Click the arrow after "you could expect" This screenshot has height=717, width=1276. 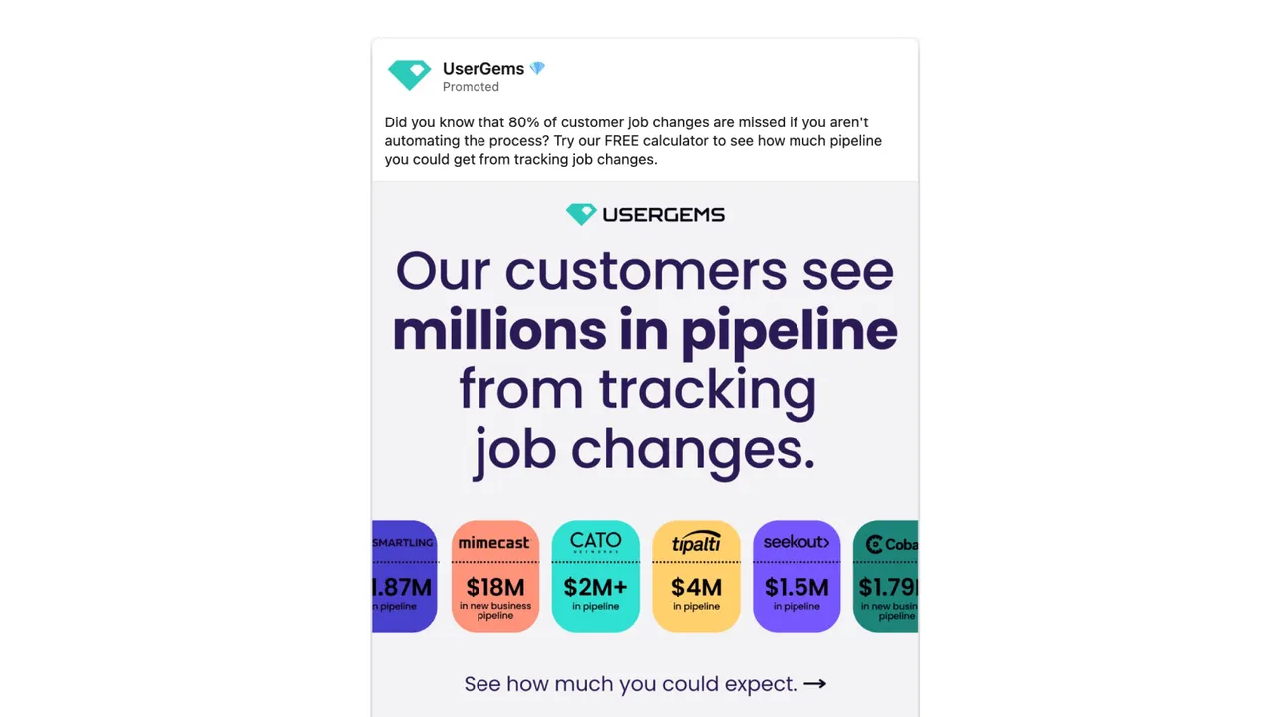click(815, 684)
